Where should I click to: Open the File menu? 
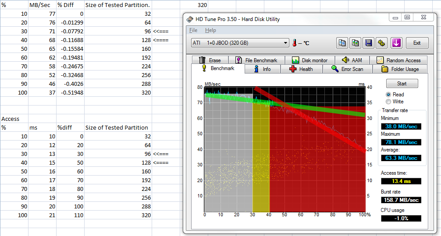[193, 30]
